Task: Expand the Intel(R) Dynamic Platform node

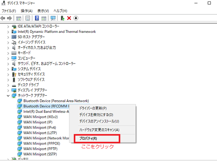Action: pyautogui.click(x=8, y=32)
